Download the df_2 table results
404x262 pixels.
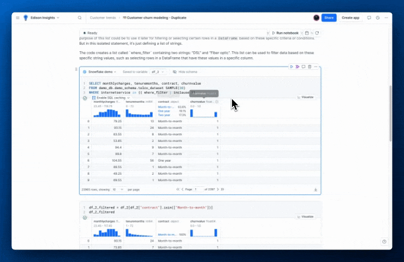[316, 189]
